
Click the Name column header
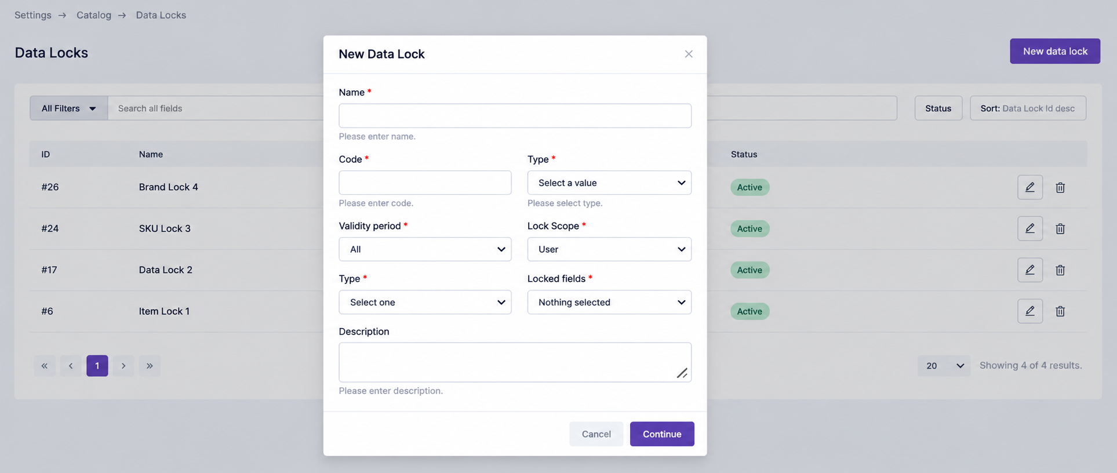coord(151,154)
